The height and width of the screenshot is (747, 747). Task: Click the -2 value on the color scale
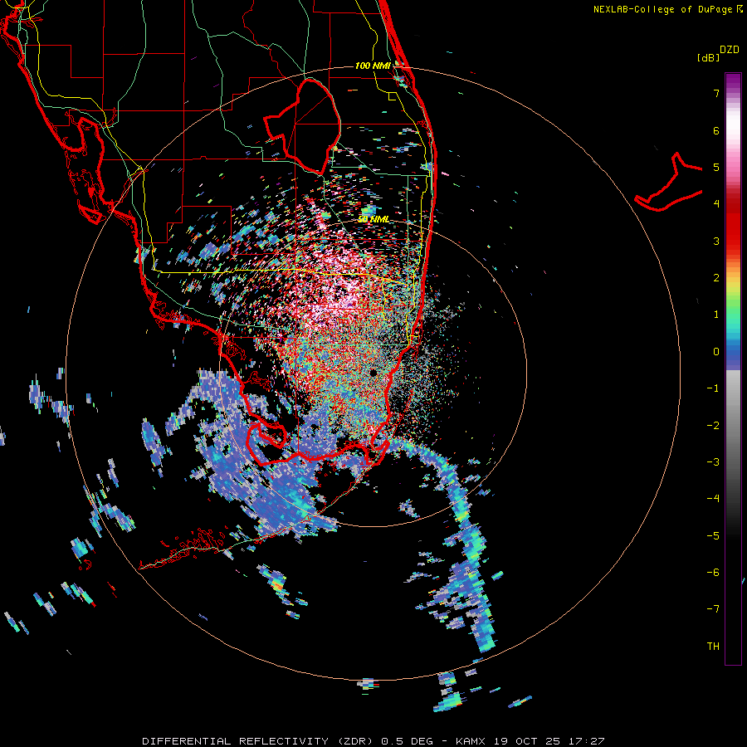pos(713,425)
